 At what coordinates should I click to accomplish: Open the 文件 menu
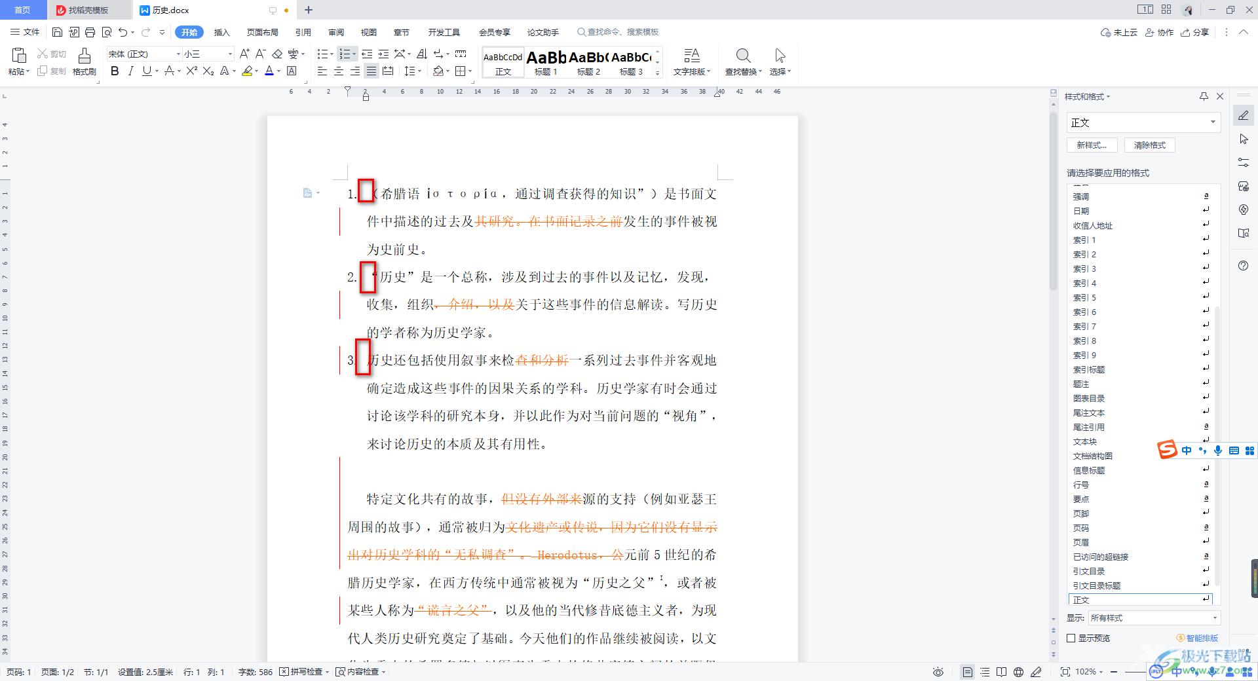pos(25,32)
